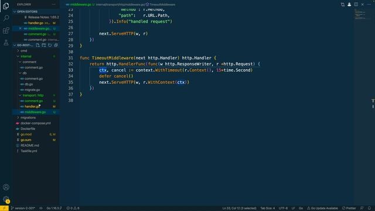Open handler.go in Open Editors list
Image resolution: width=375 pixels, height=211 pixels.
point(36,23)
